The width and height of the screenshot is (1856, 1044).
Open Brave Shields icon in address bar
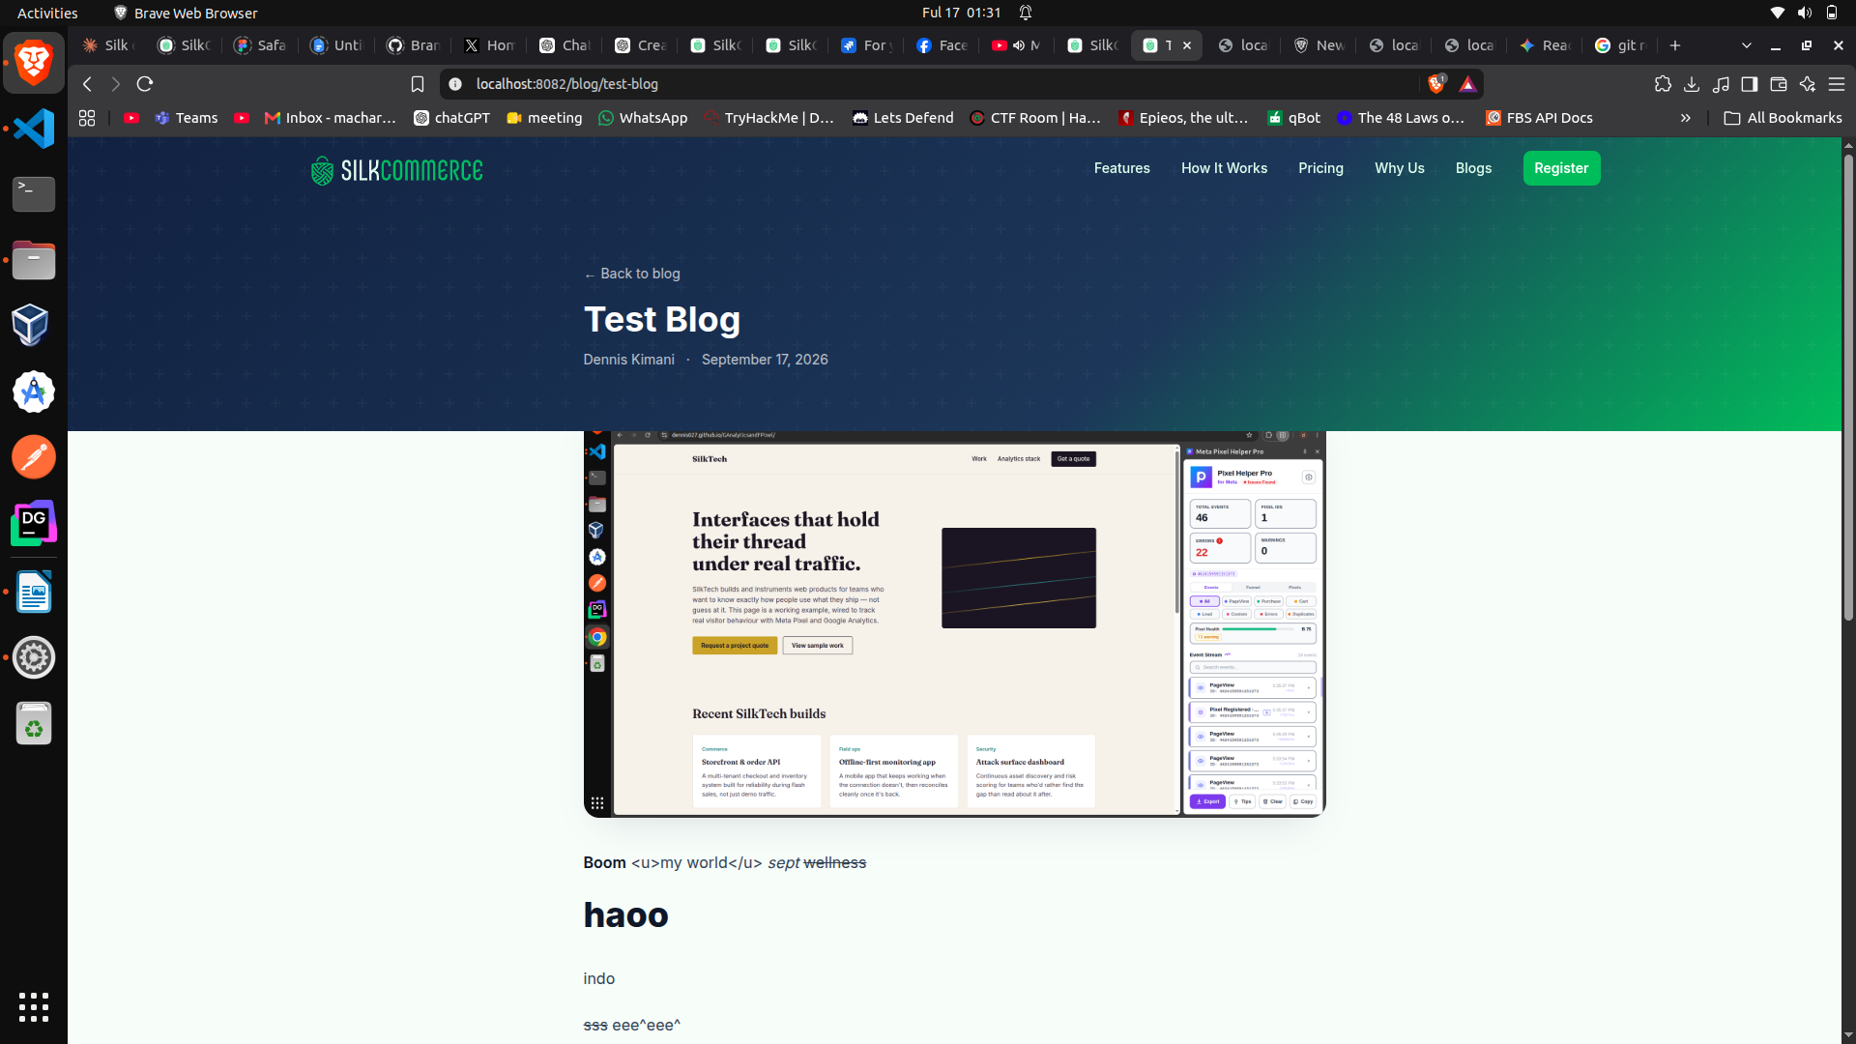pyautogui.click(x=1436, y=84)
